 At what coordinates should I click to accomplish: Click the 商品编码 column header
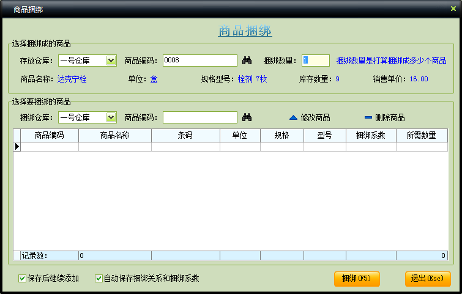pos(50,136)
